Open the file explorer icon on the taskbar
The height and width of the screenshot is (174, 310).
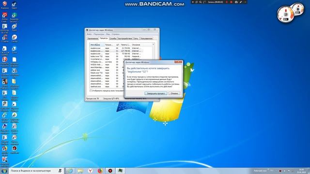(80, 171)
